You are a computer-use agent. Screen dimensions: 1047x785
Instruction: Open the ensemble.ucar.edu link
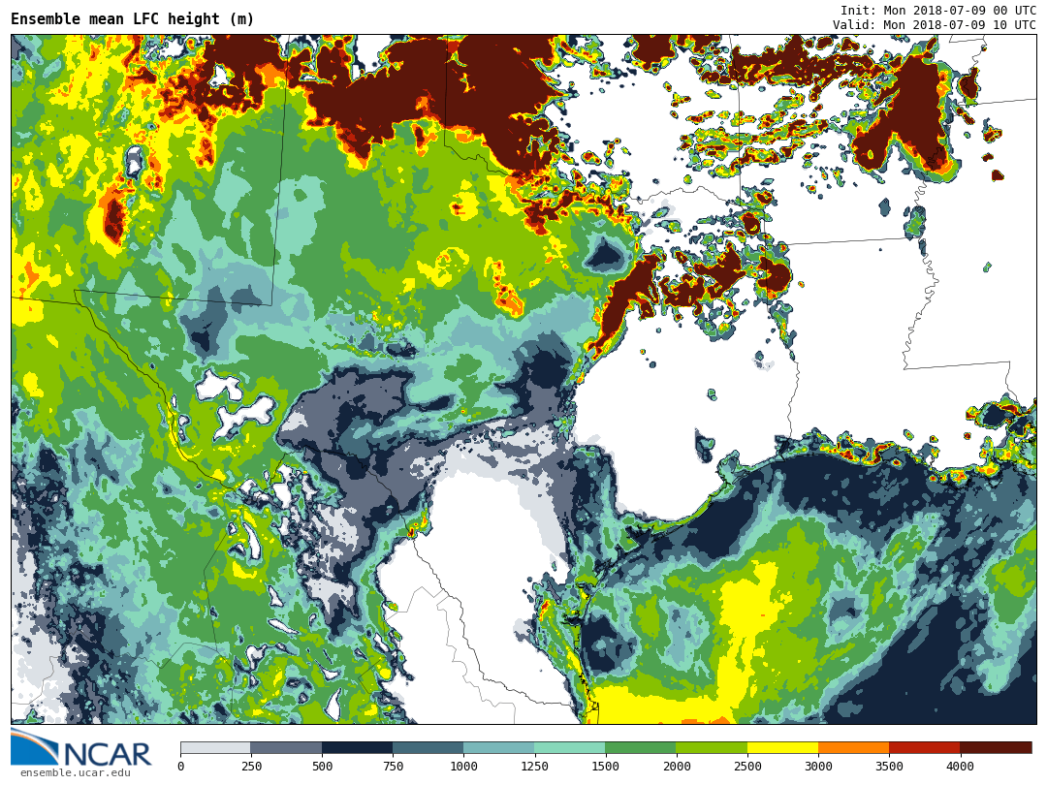click(x=75, y=772)
